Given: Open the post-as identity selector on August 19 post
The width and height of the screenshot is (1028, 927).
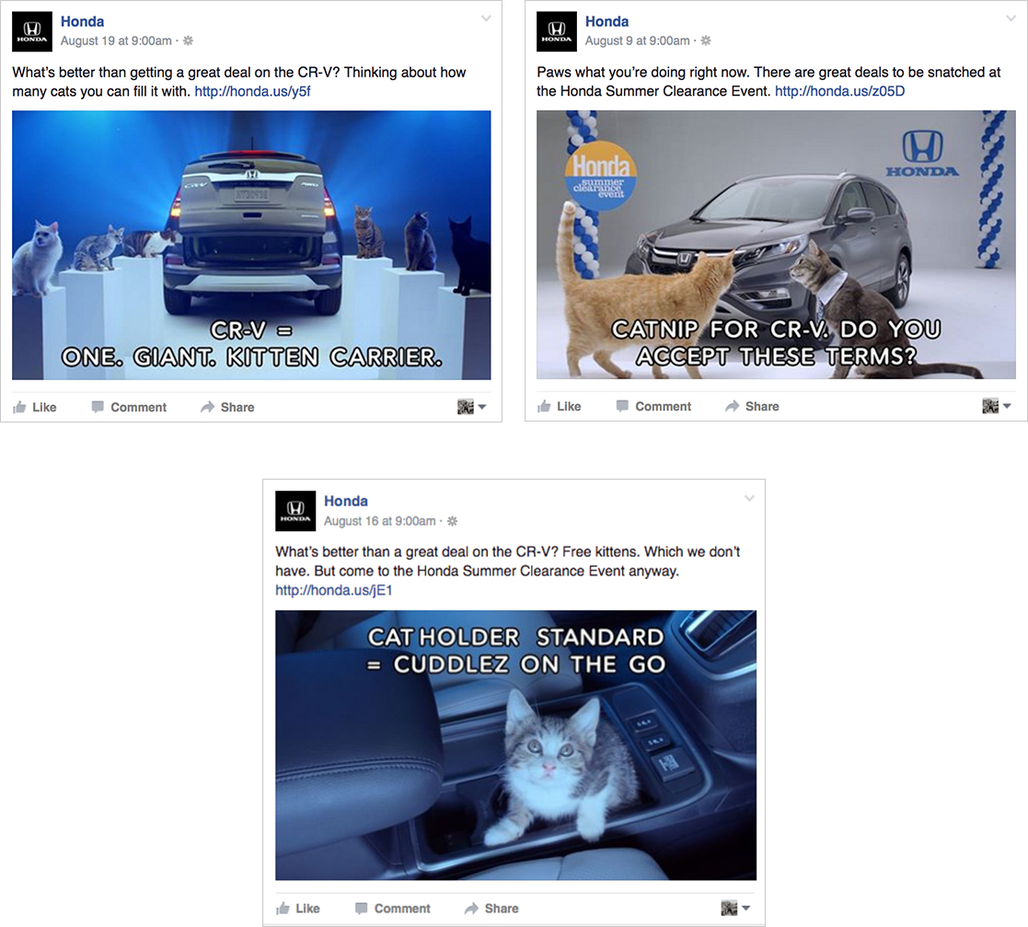Looking at the screenshot, I should pyautogui.click(x=471, y=407).
